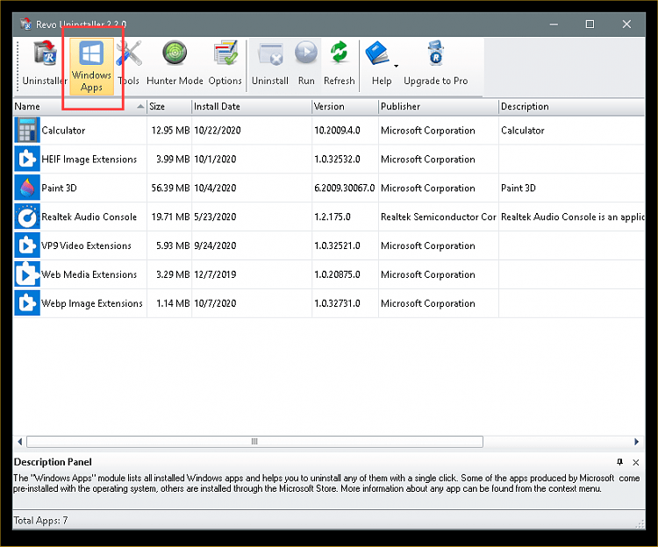Open the Tools module
This screenshot has width=658, height=547.
pos(128,64)
